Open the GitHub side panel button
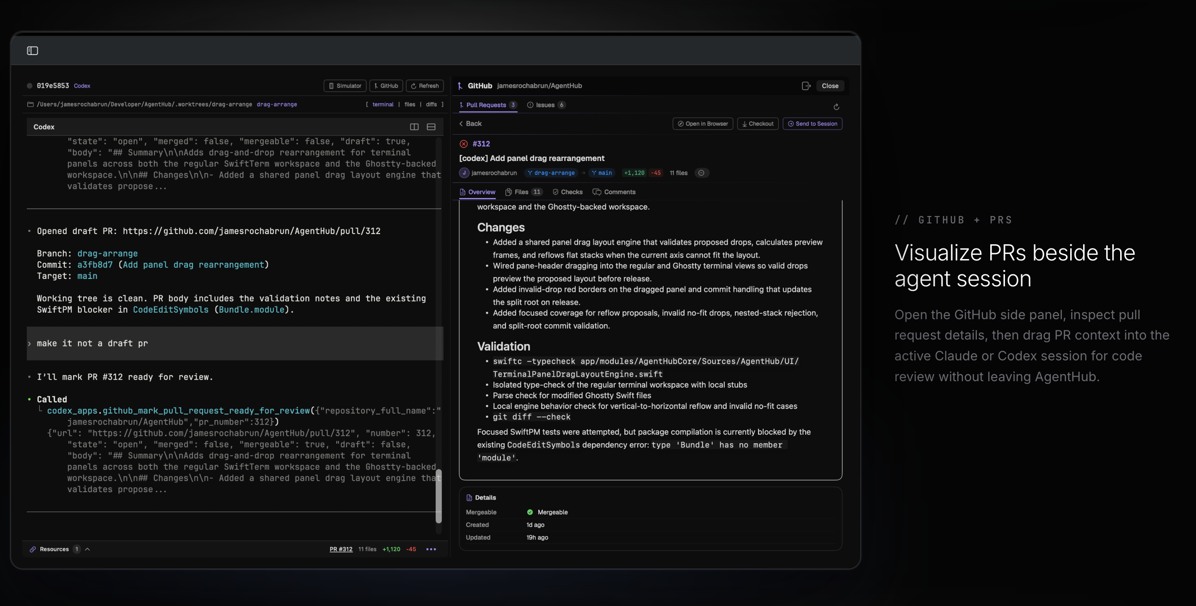The width and height of the screenshot is (1196, 606). point(386,86)
